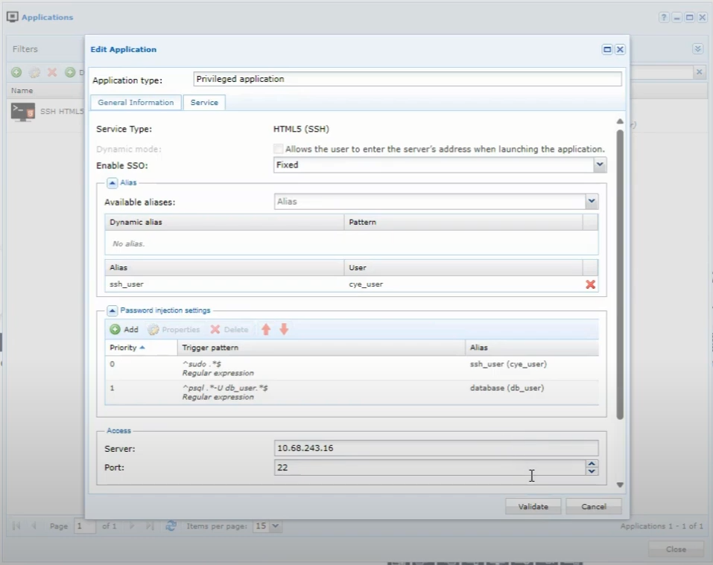This screenshot has width=713, height=565.
Task: Select the Service tab
Action: click(204, 103)
